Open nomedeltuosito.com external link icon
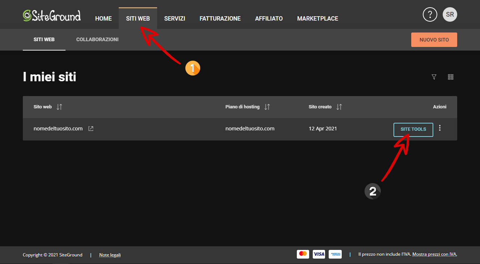 pyautogui.click(x=91, y=129)
